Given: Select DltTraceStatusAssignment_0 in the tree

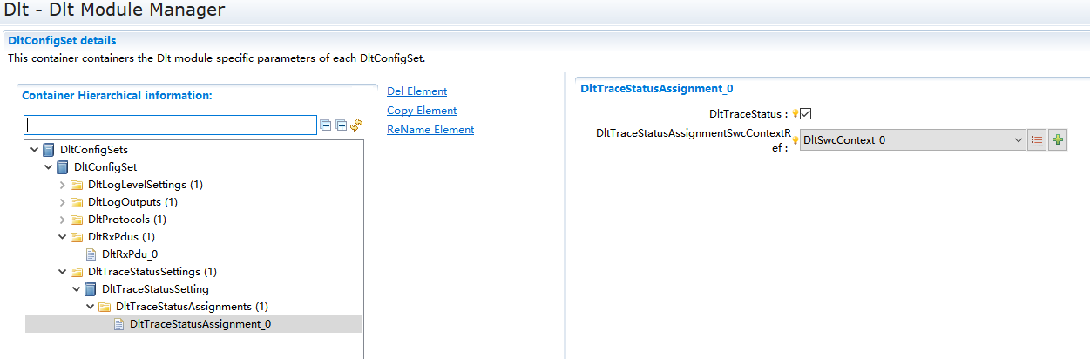Looking at the screenshot, I should pyautogui.click(x=200, y=324).
